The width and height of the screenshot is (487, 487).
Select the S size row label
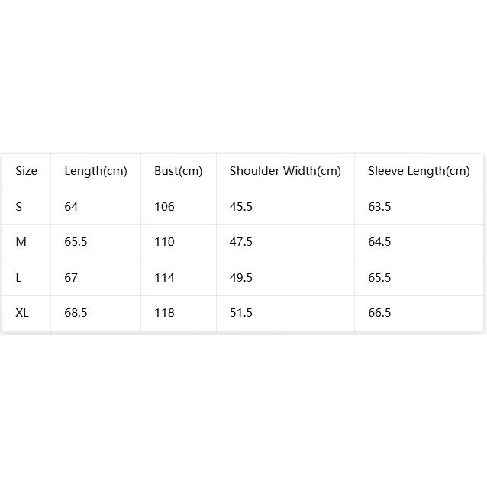coord(18,207)
